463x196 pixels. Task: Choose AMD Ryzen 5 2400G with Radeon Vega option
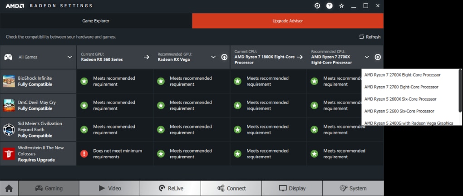(x=410, y=122)
